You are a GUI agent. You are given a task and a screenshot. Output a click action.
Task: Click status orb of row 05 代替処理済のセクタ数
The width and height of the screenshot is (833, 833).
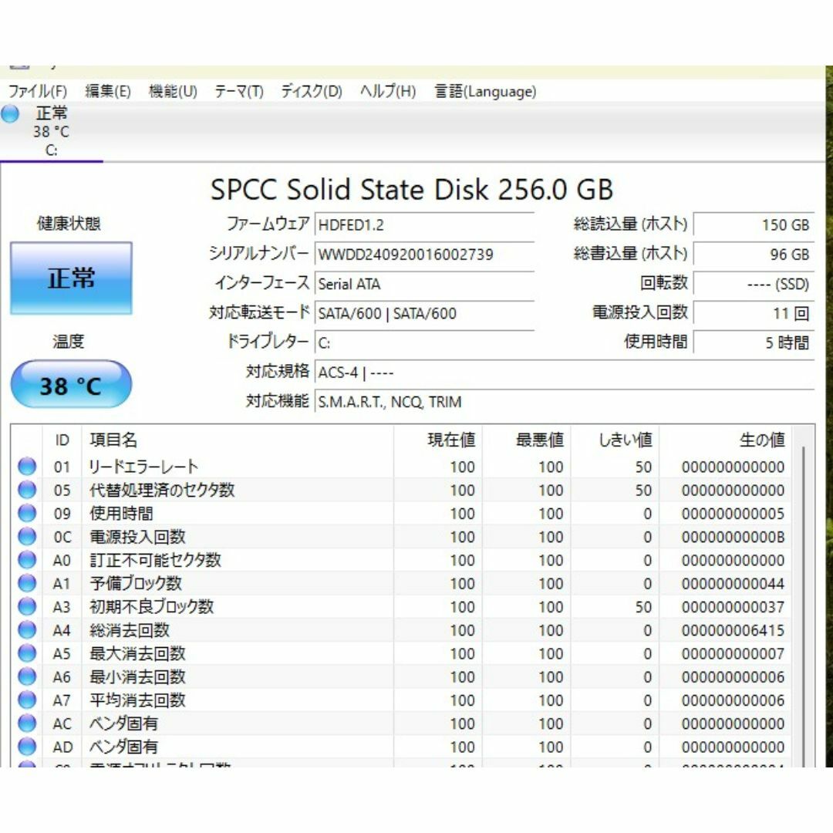point(26,490)
